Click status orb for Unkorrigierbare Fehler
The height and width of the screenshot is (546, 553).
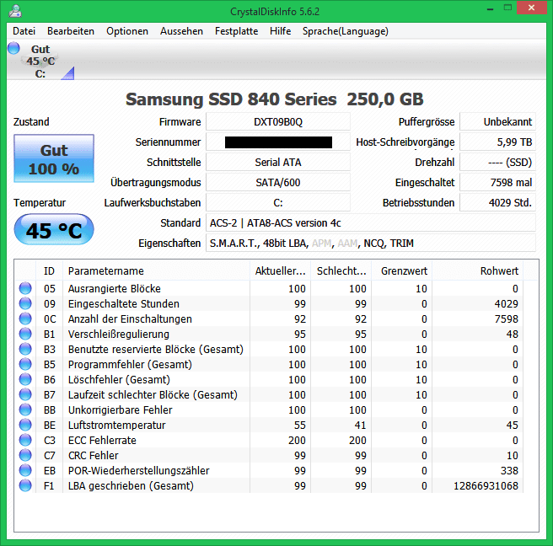coord(25,409)
